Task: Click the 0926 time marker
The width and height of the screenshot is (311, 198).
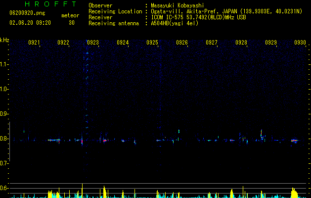Action: pyautogui.click(x=182, y=43)
